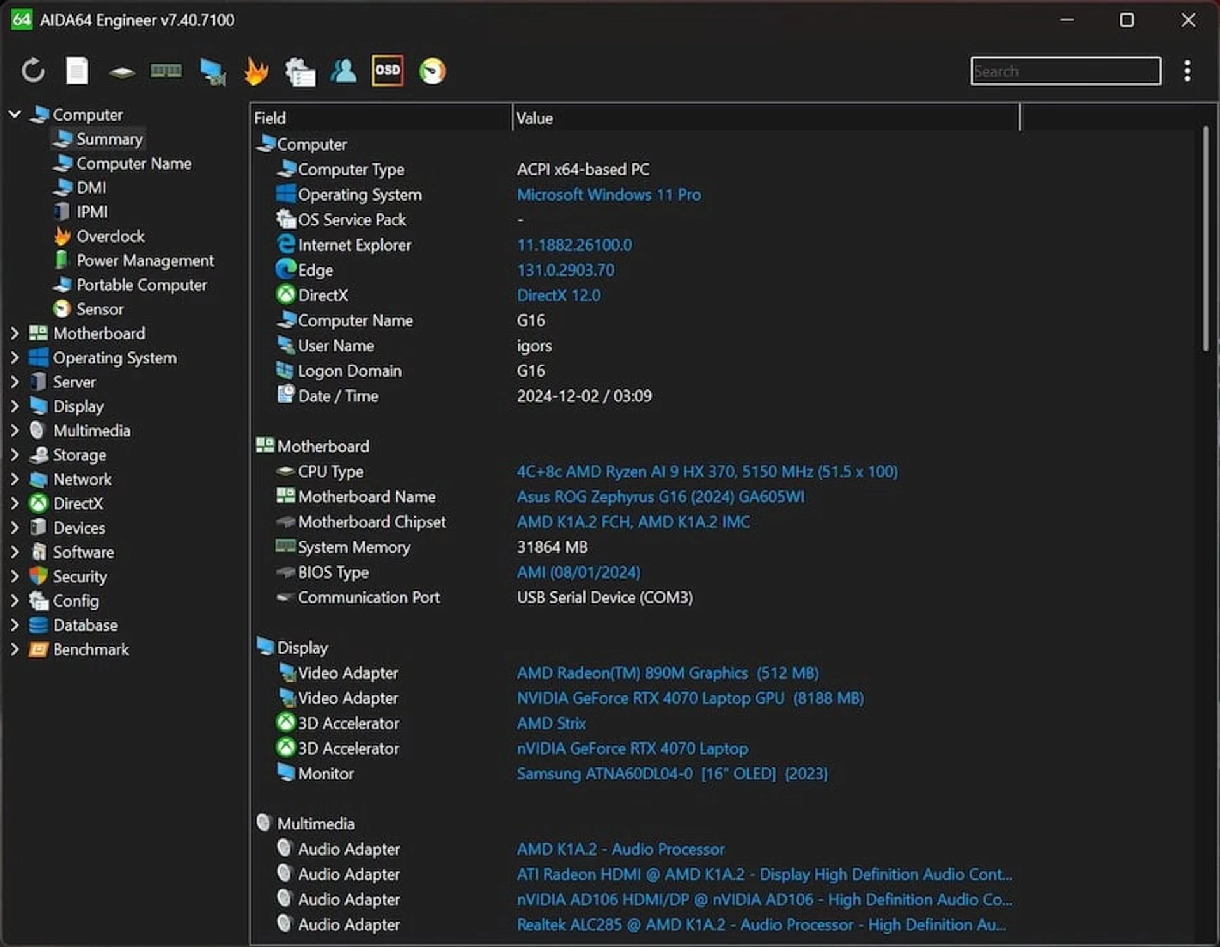Click AMD Radeon 890M Graphics link
This screenshot has height=947, width=1220.
tap(668, 673)
